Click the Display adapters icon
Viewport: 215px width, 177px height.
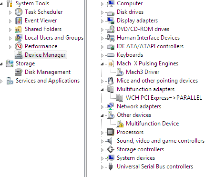111,21
